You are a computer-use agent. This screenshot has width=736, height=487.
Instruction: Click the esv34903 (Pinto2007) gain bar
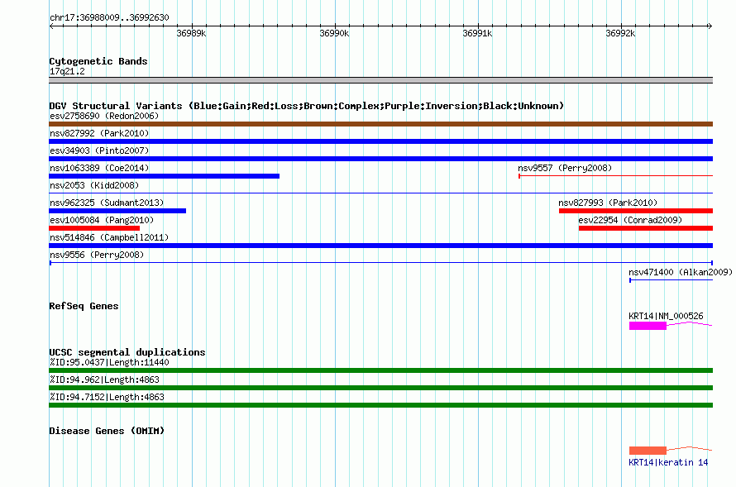click(380, 159)
